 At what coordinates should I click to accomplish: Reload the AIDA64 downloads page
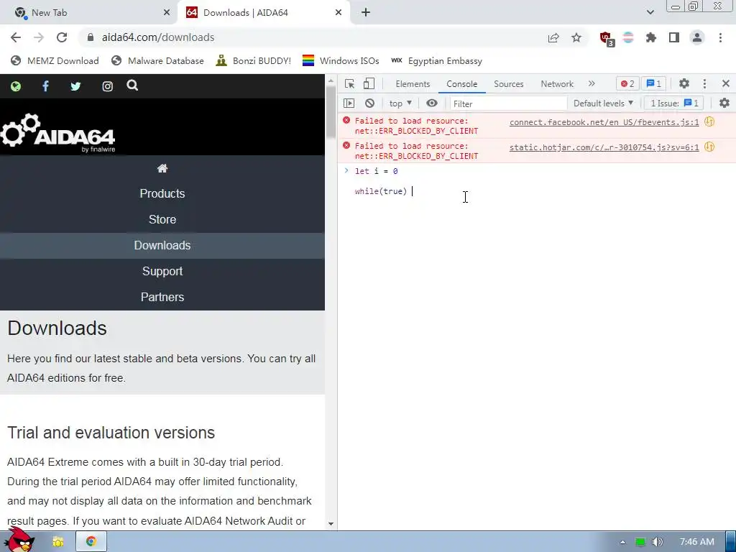[x=62, y=37]
